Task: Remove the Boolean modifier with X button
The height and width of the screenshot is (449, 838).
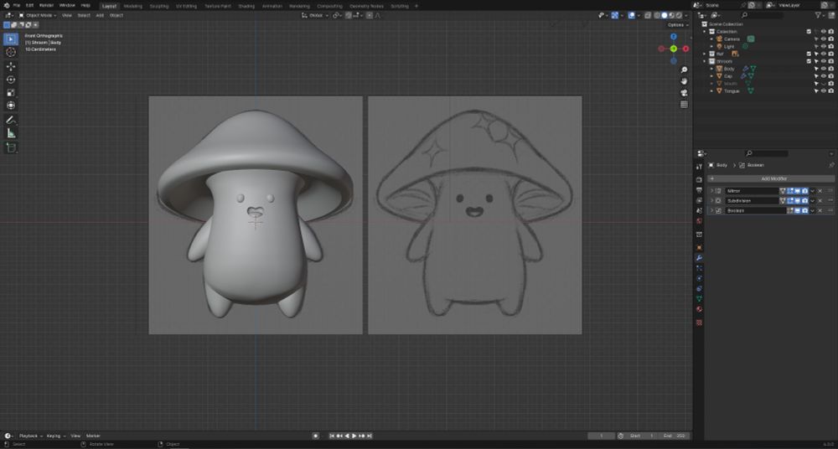Action: click(820, 210)
